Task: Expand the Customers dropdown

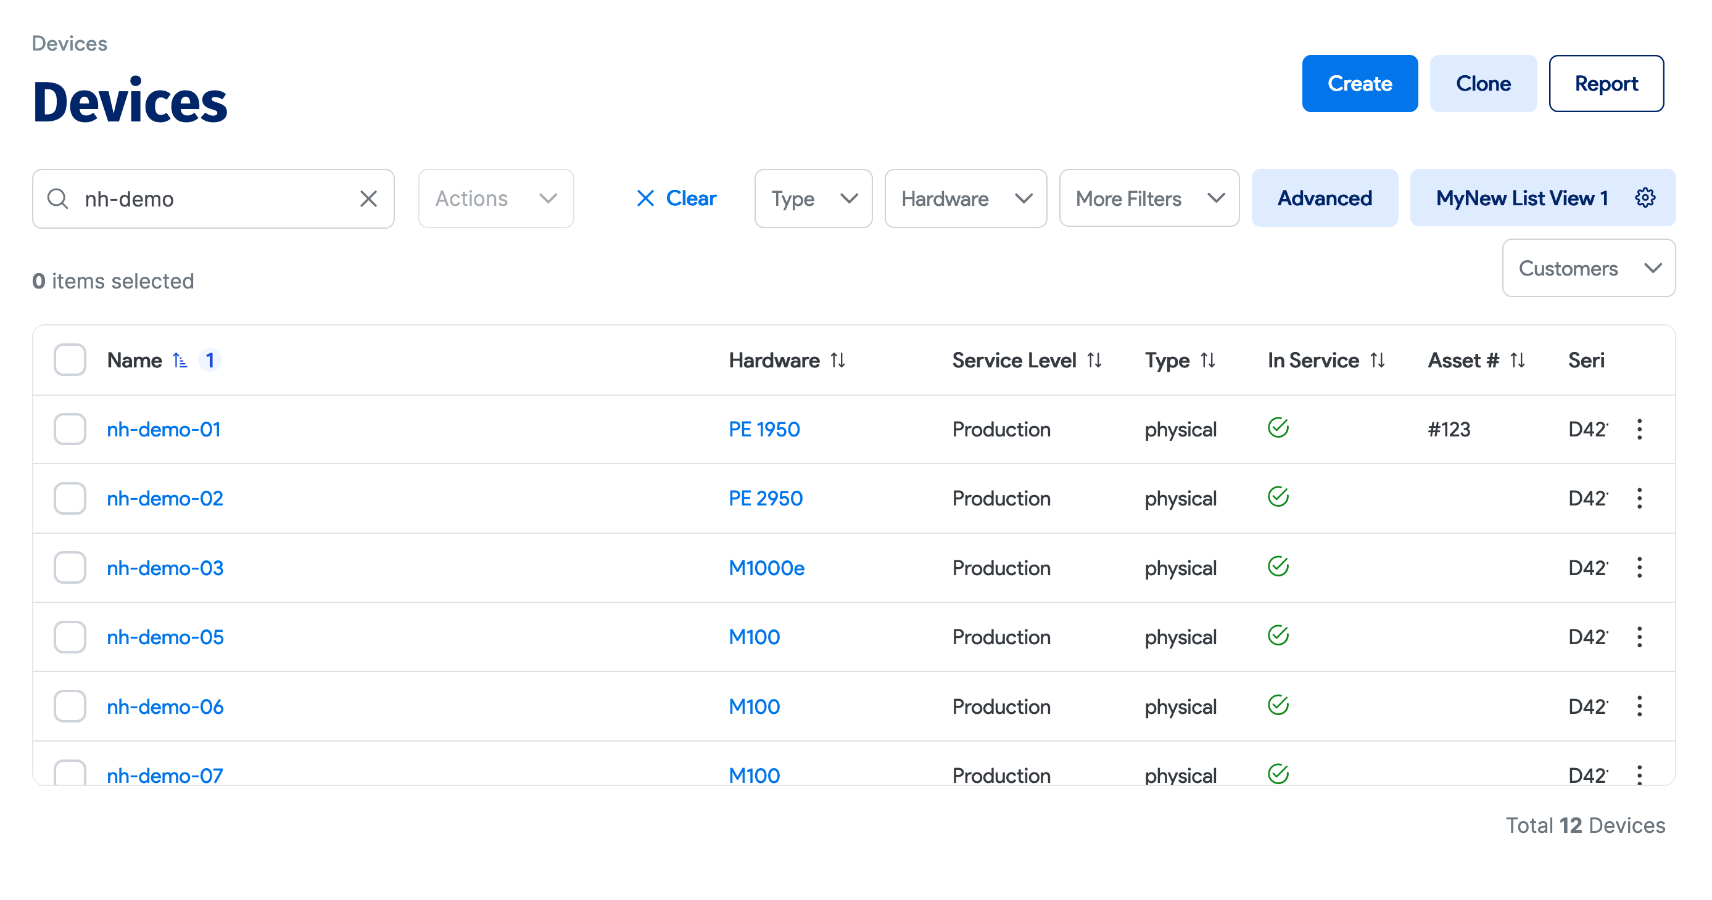Action: tap(1589, 268)
